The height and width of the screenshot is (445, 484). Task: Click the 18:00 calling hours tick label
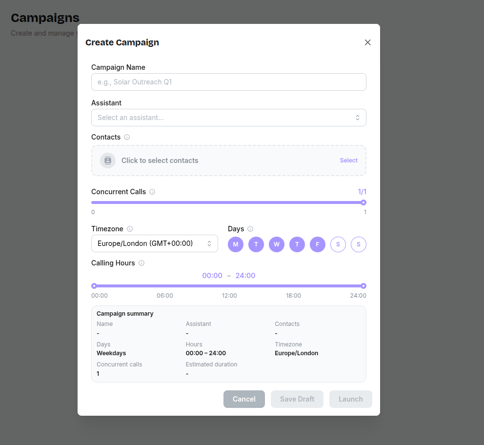(x=293, y=295)
